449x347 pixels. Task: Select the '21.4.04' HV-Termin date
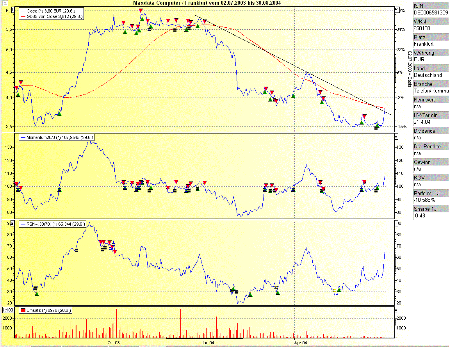[x=422, y=122]
